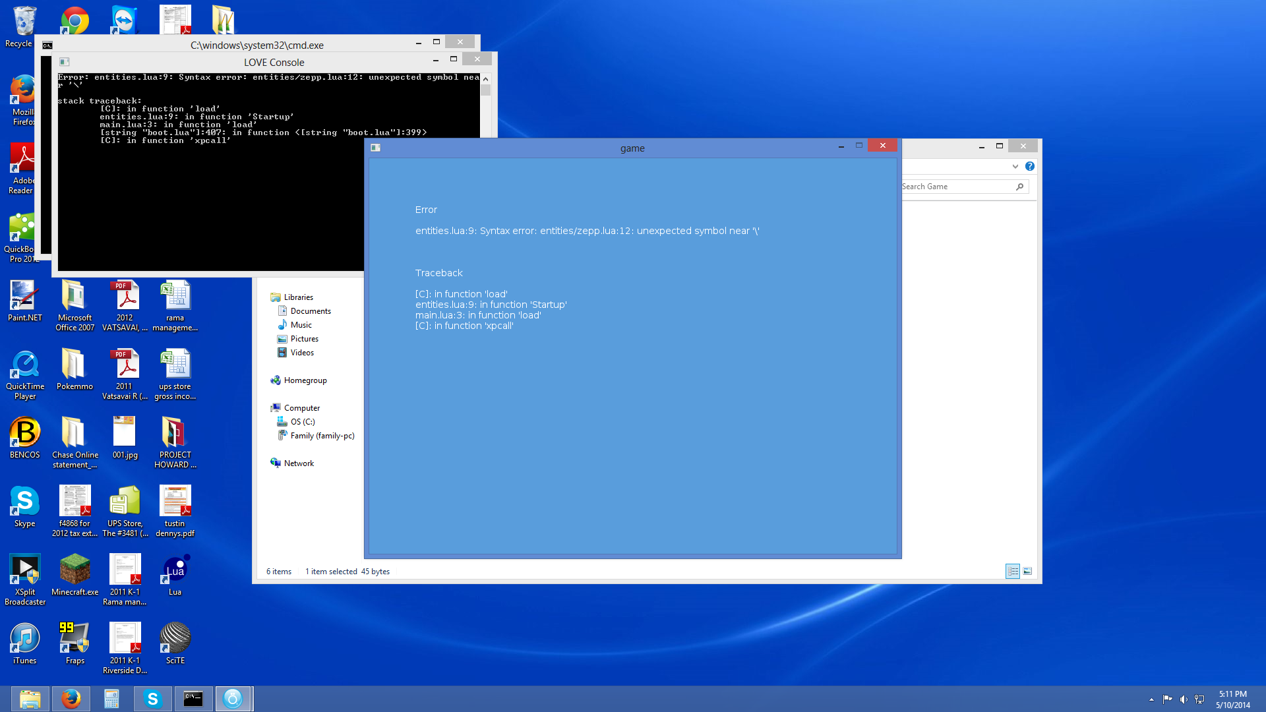The width and height of the screenshot is (1266, 712).
Task: Open Action Center flag icon
Action: coord(1167,699)
